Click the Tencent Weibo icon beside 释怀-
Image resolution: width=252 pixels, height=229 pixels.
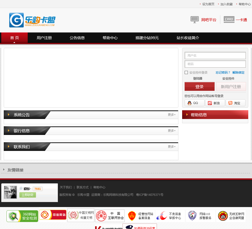21,189
